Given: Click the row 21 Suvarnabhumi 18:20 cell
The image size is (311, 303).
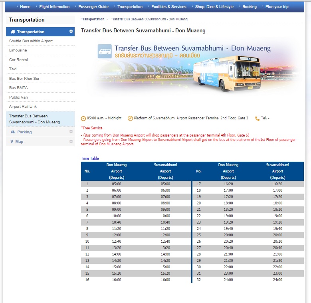Looking at the screenshot, I should [x=277, y=210].
